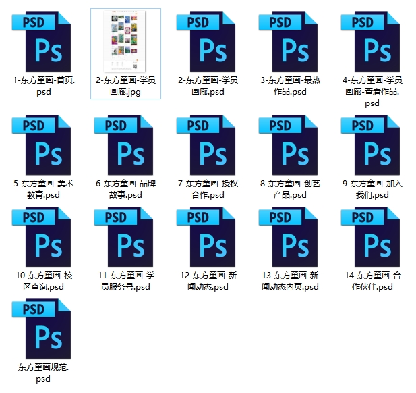The height and width of the screenshot is (393, 416).
Task: Select the 11-东方童画-学员服务号.psd file icon
Action: pos(124,237)
